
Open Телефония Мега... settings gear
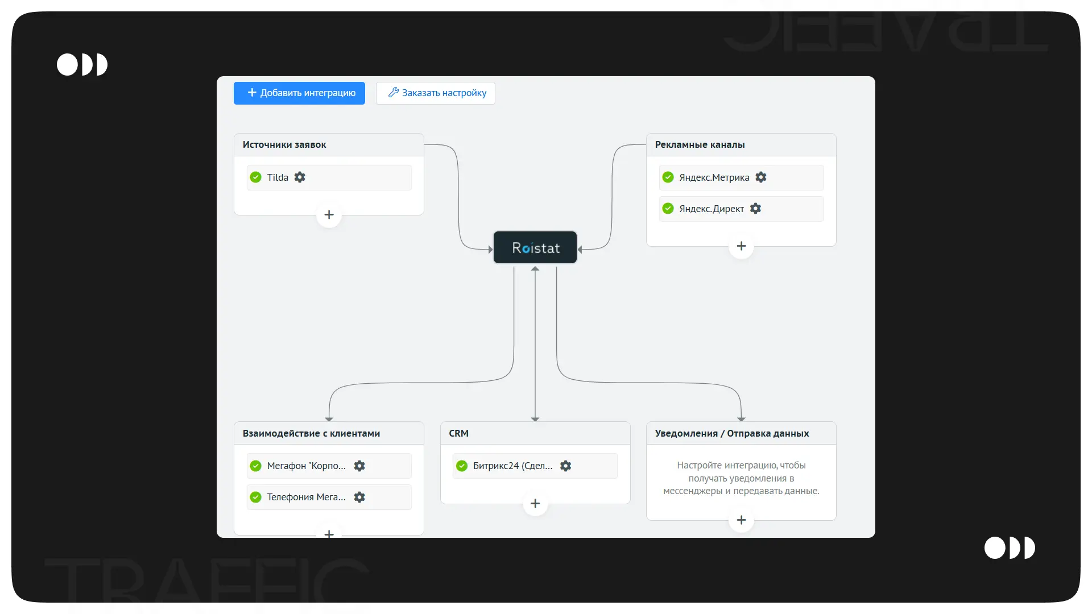pyautogui.click(x=359, y=497)
